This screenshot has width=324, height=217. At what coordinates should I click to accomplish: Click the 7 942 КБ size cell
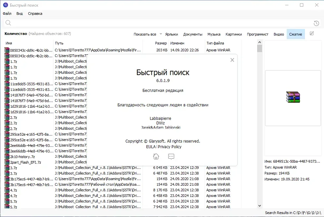[x=160, y=207]
